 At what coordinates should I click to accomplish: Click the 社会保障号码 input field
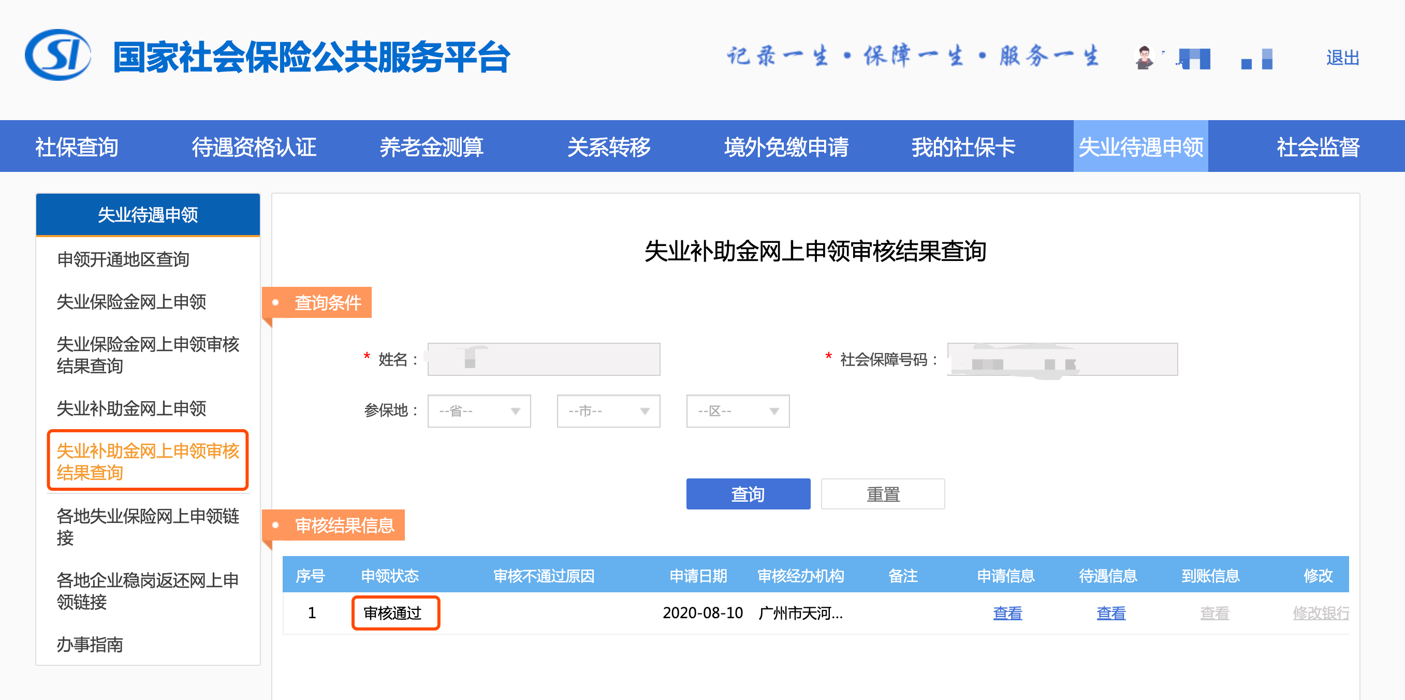1062,359
